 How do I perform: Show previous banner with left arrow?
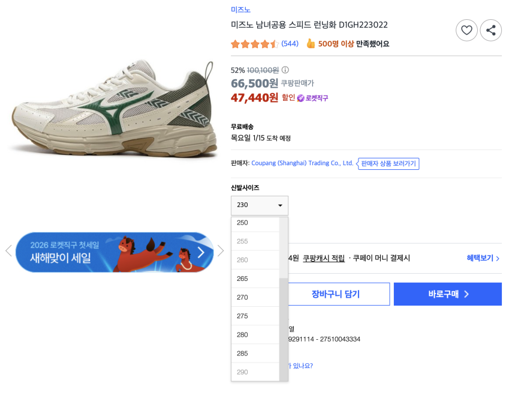[x=8, y=251]
